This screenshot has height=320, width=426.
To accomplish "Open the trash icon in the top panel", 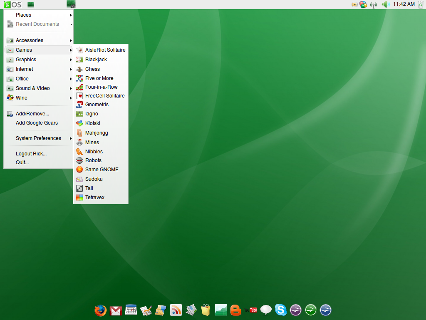I will (421, 5).
